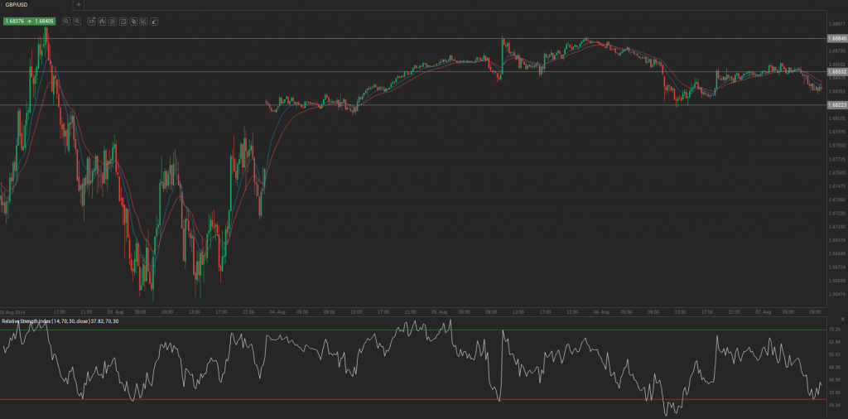The height and width of the screenshot is (419, 848).
Task: Click the edit chart objects icon
Action: coord(144,22)
